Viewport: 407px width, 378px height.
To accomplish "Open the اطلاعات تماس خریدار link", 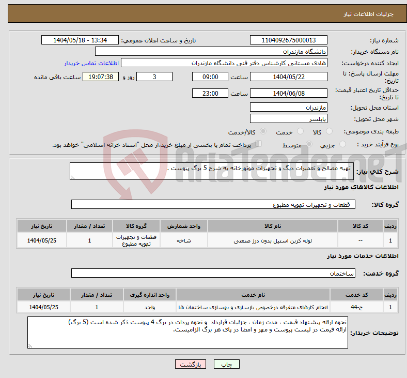I will click(91, 63).
